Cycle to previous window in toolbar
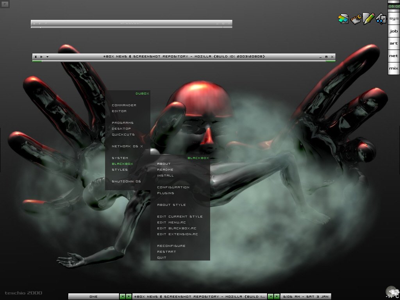This screenshot has height=300, width=400. point(271,296)
